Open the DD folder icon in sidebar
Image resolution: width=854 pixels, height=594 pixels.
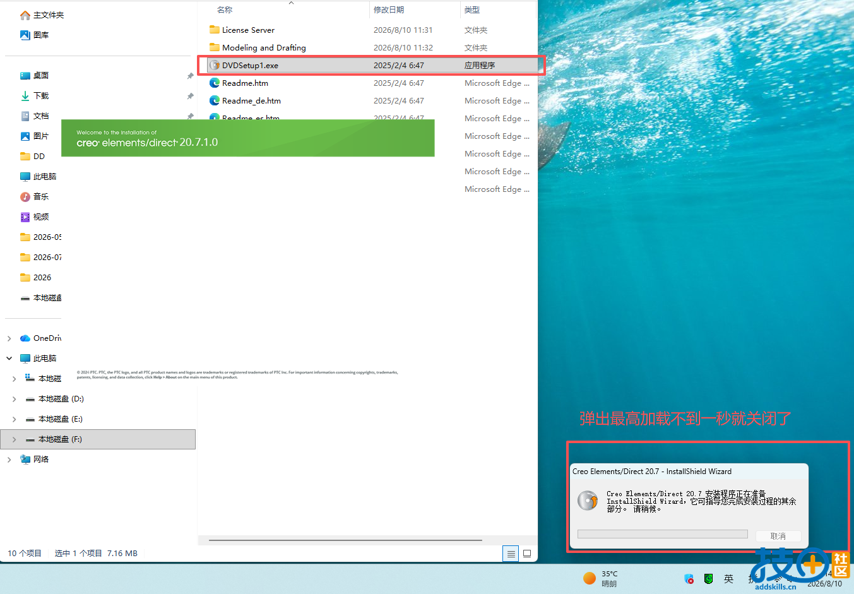[x=25, y=157]
